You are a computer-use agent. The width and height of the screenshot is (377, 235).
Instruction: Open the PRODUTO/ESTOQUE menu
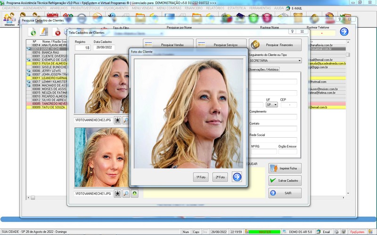[85, 8]
